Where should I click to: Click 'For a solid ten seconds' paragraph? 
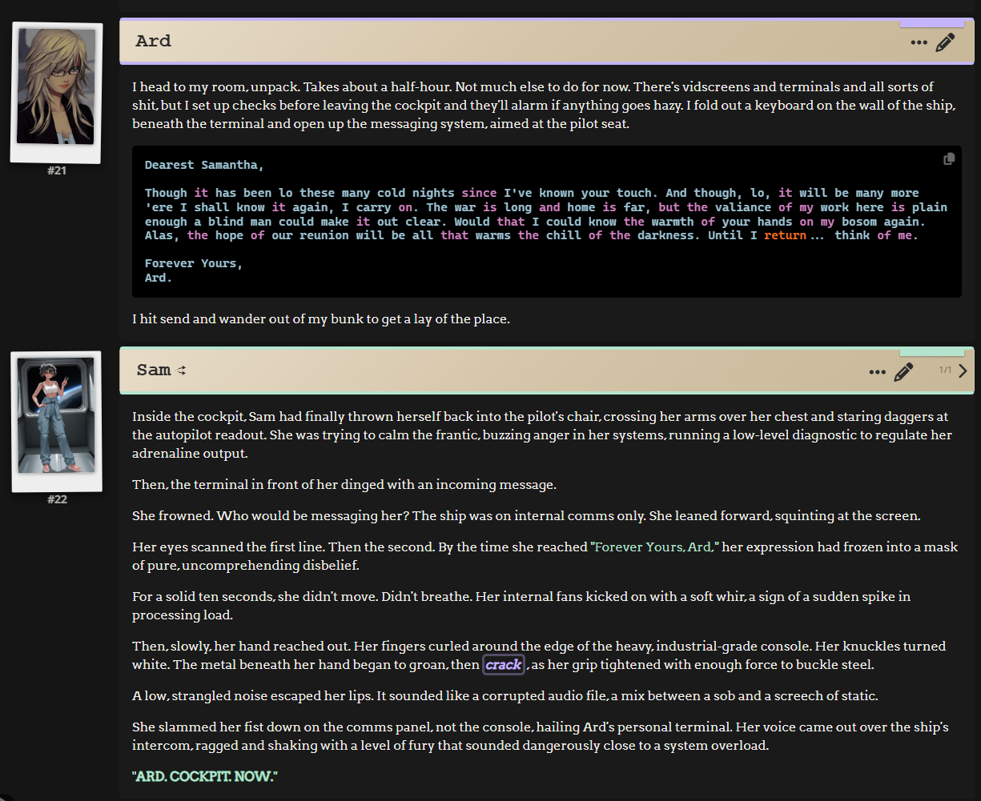click(521, 606)
